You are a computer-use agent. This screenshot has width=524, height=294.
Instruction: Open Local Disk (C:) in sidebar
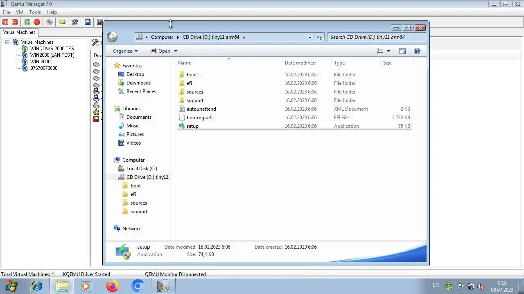(142, 169)
